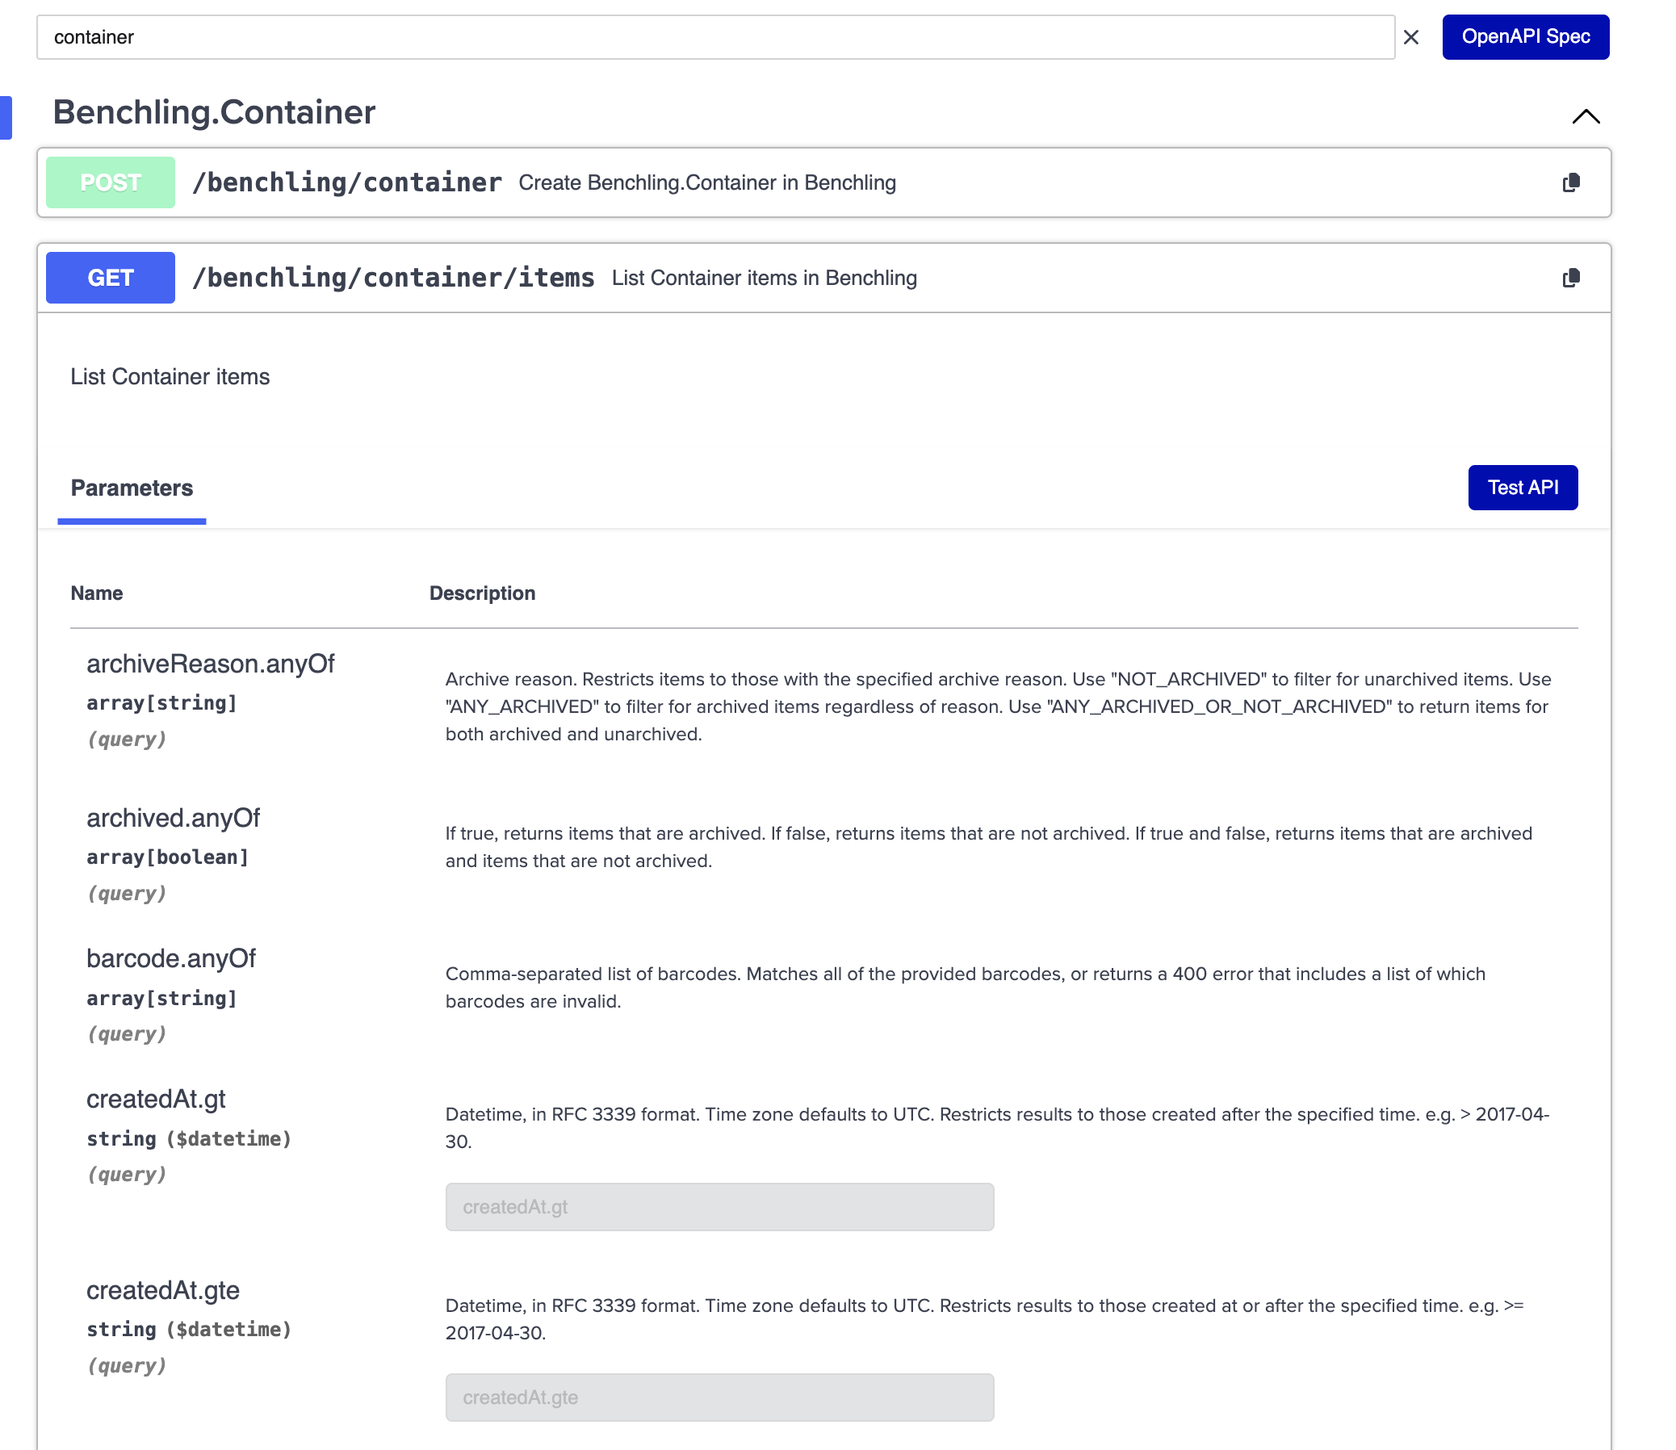Clear the container search text
This screenshot has height=1450, width=1676.
tap(1411, 37)
